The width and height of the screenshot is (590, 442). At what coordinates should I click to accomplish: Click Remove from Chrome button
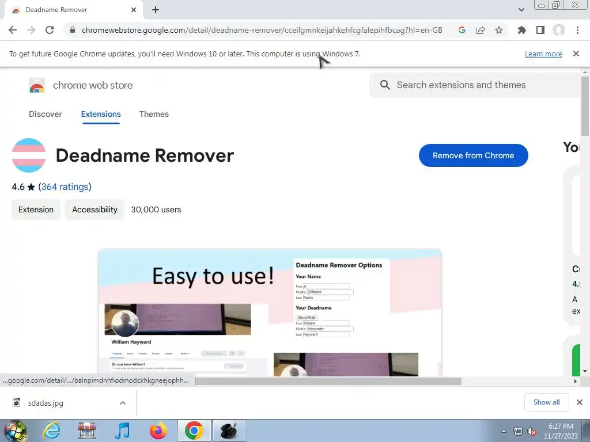pos(474,155)
